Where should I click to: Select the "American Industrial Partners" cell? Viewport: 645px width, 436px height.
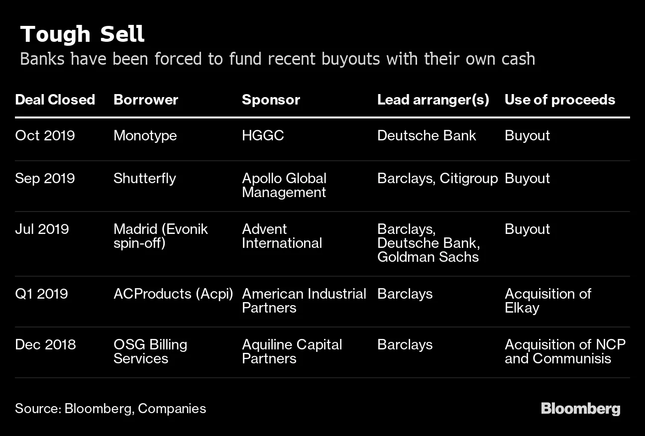point(304,301)
